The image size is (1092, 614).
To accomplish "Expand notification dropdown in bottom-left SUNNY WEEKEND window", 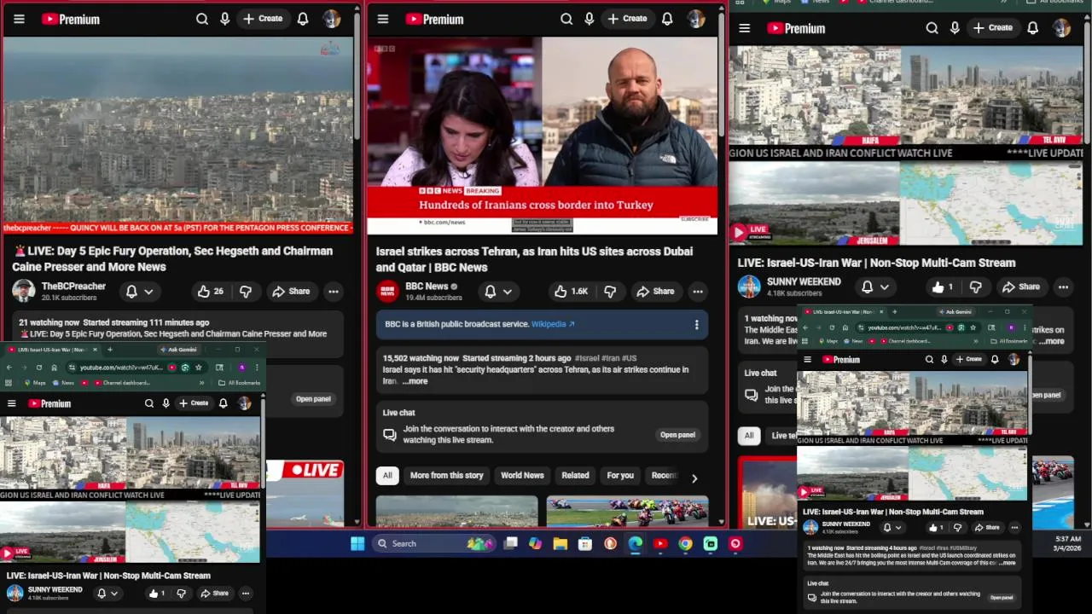I will pyautogui.click(x=114, y=594).
